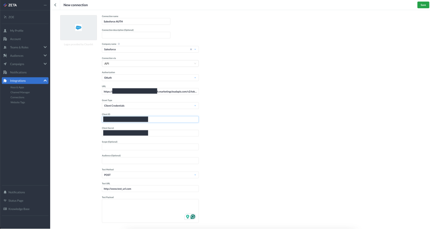The image size is (430, 230).
Task: Click the lightbulb suggestion icon in Test Payload
Action: point(188,216)
